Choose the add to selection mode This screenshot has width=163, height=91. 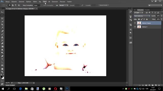pyautogui.click(x=13, y=5)
